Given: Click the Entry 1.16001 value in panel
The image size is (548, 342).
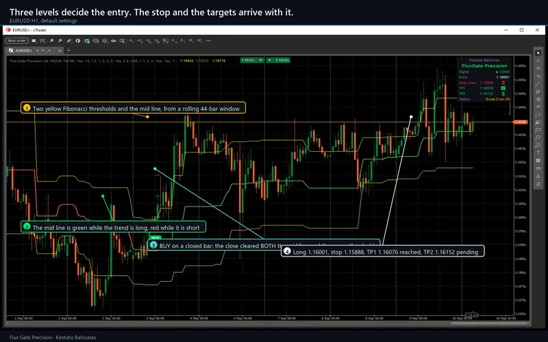Looking at the screenshot, I should tap(503, 77).
